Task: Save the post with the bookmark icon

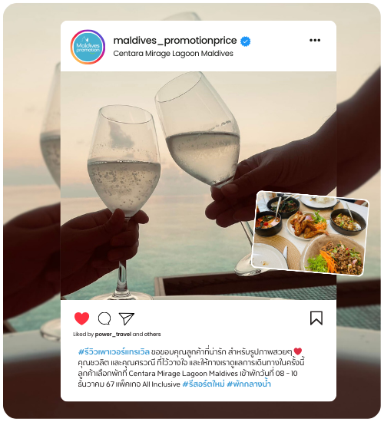Action: point(316,318)
